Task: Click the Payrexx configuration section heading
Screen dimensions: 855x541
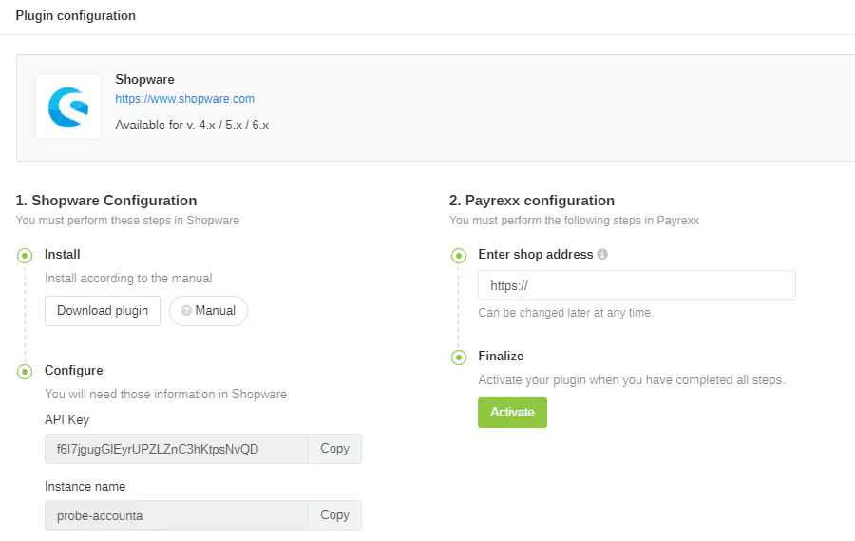Action: click(x=532, y=201)
